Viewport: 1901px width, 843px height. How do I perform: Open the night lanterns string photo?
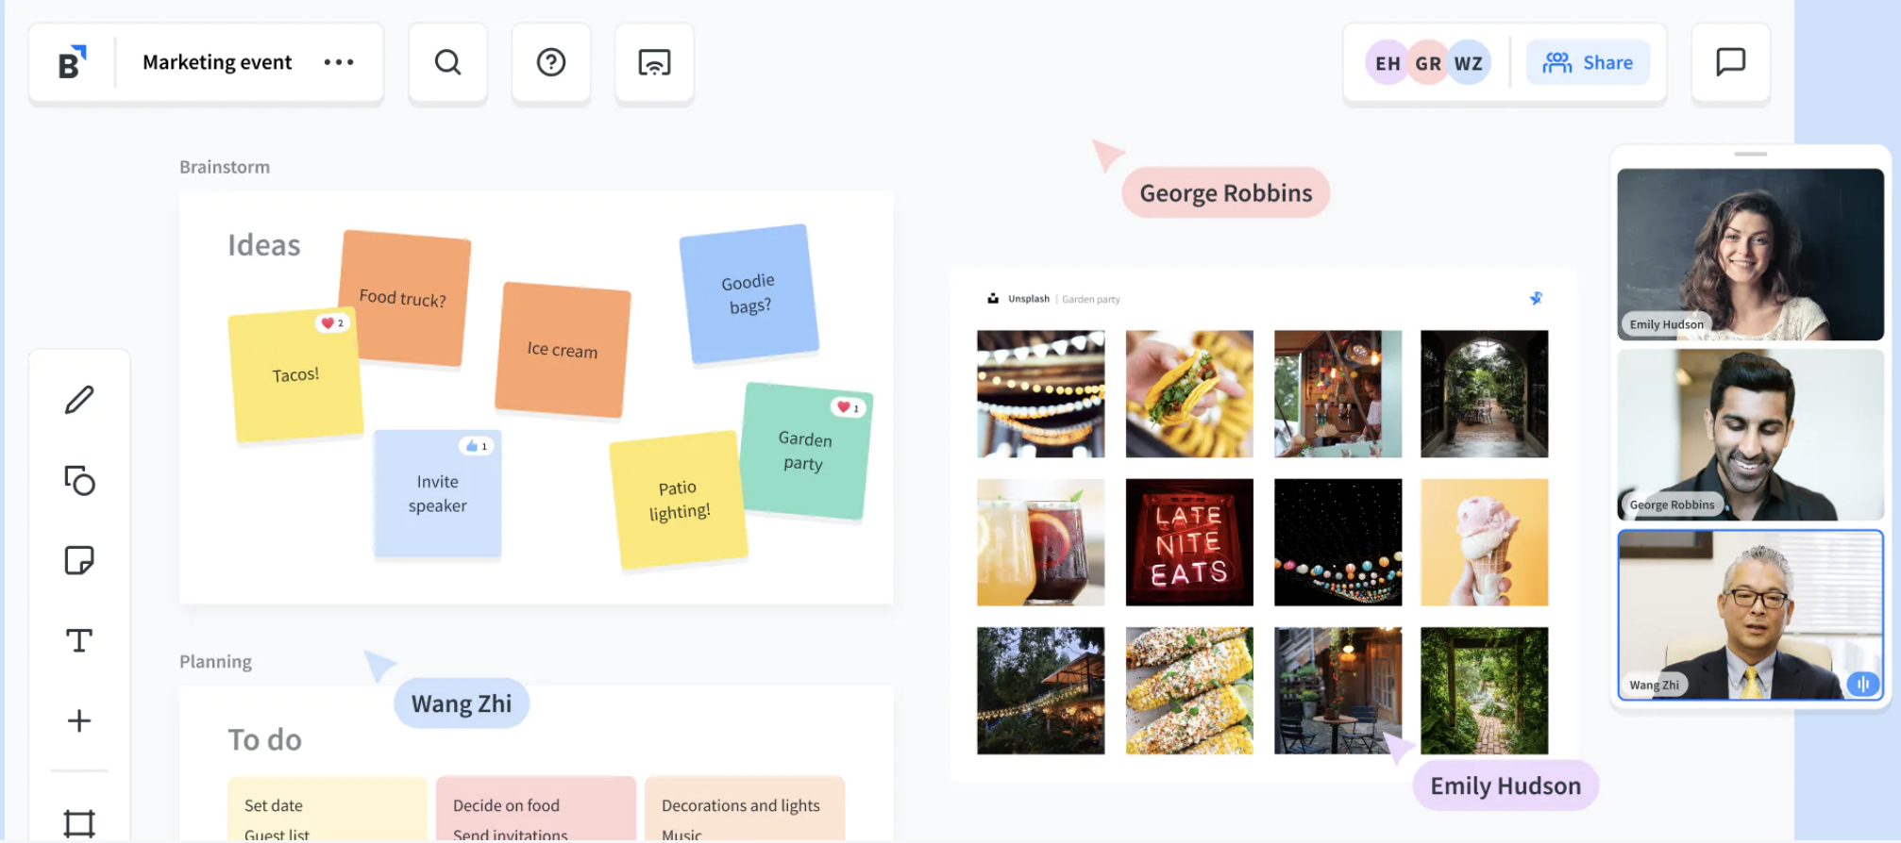coord(1338,542)
